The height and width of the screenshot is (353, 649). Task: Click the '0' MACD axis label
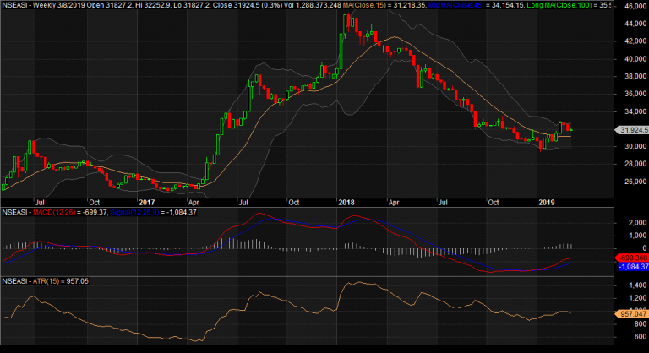[x=645, y=248]
